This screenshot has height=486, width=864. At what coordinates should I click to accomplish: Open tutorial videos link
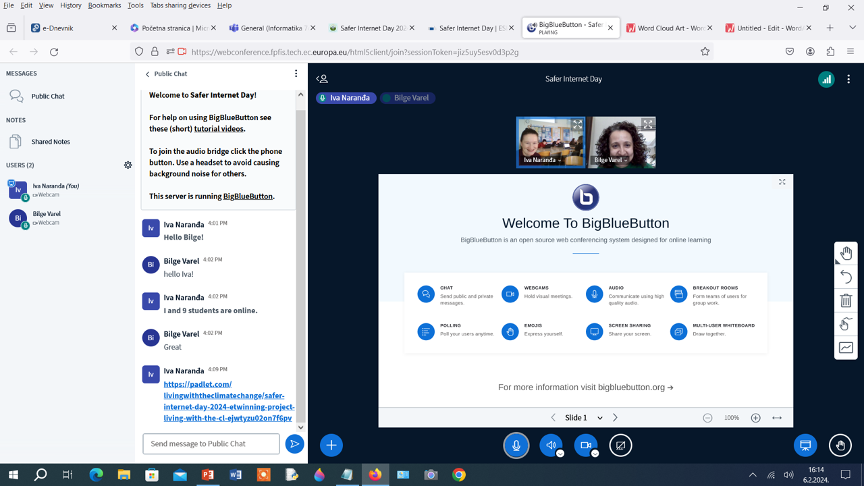(219, 129)
